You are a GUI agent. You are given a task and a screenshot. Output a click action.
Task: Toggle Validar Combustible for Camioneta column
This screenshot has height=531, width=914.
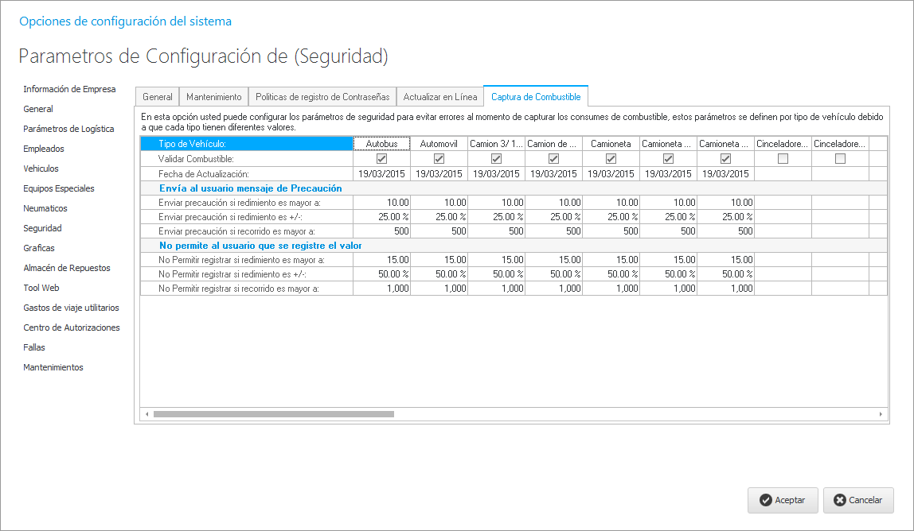point(611,159)
